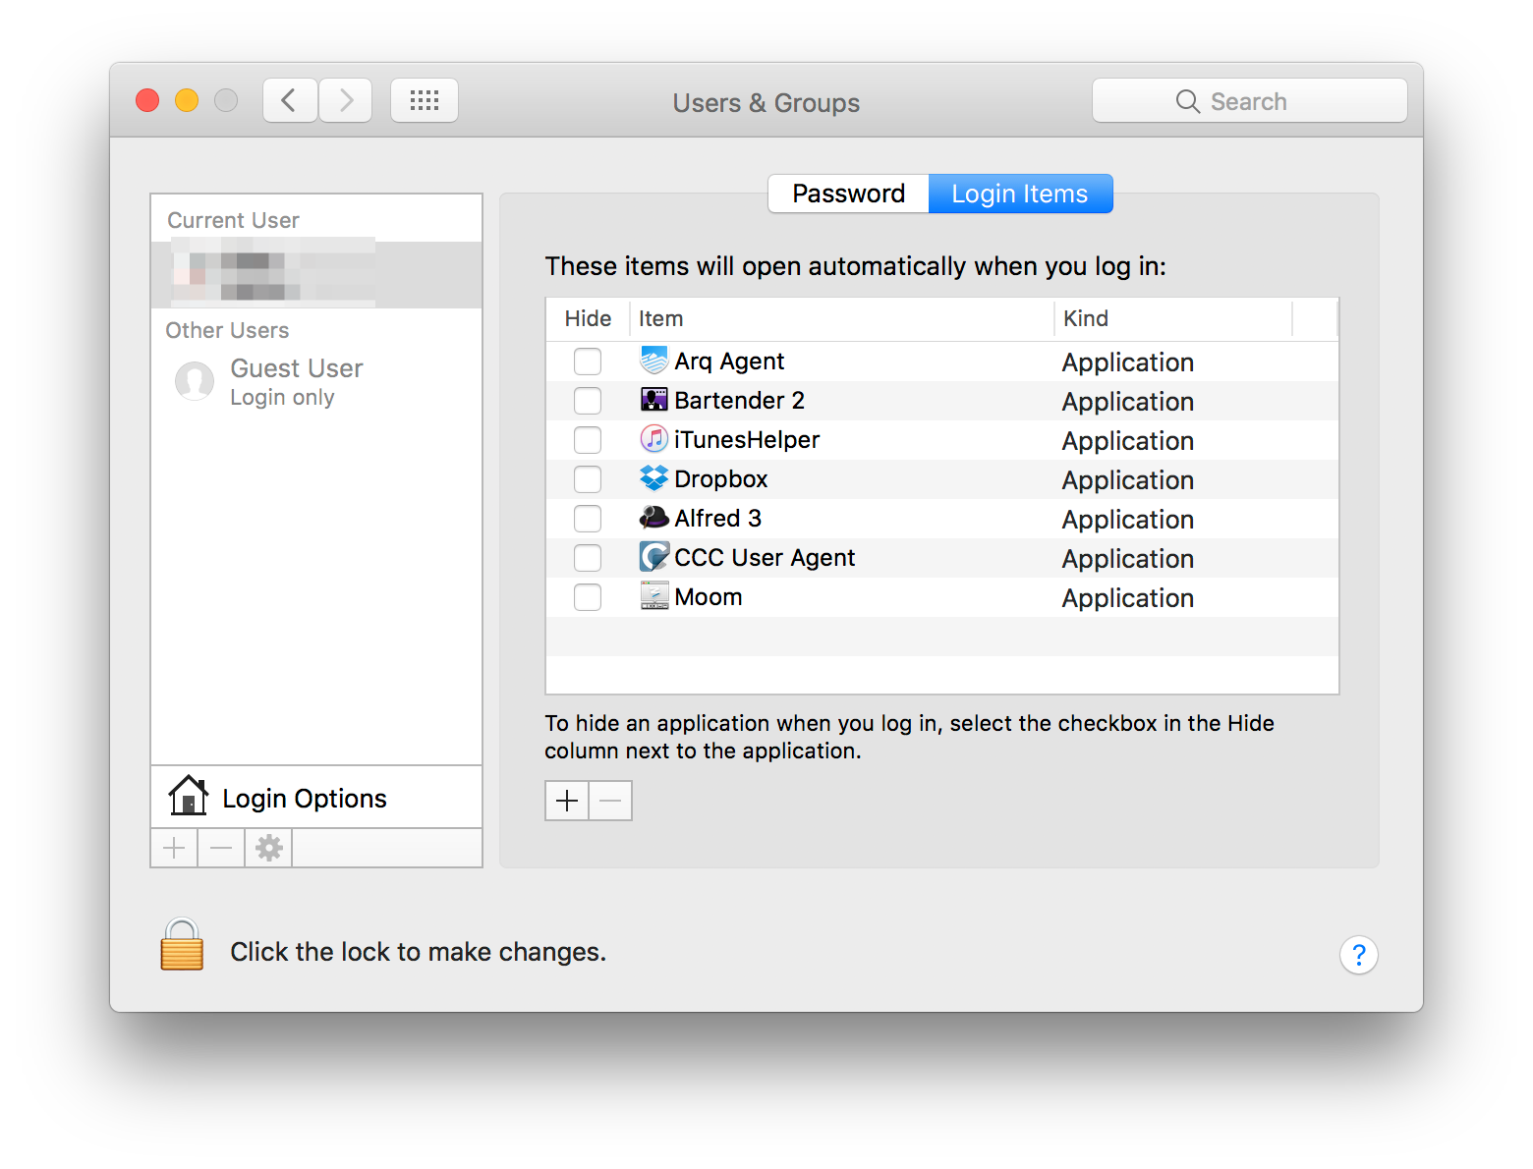Click the Search field
This screenshot has width=1533, height=1169.
(x=1250, y=100)
